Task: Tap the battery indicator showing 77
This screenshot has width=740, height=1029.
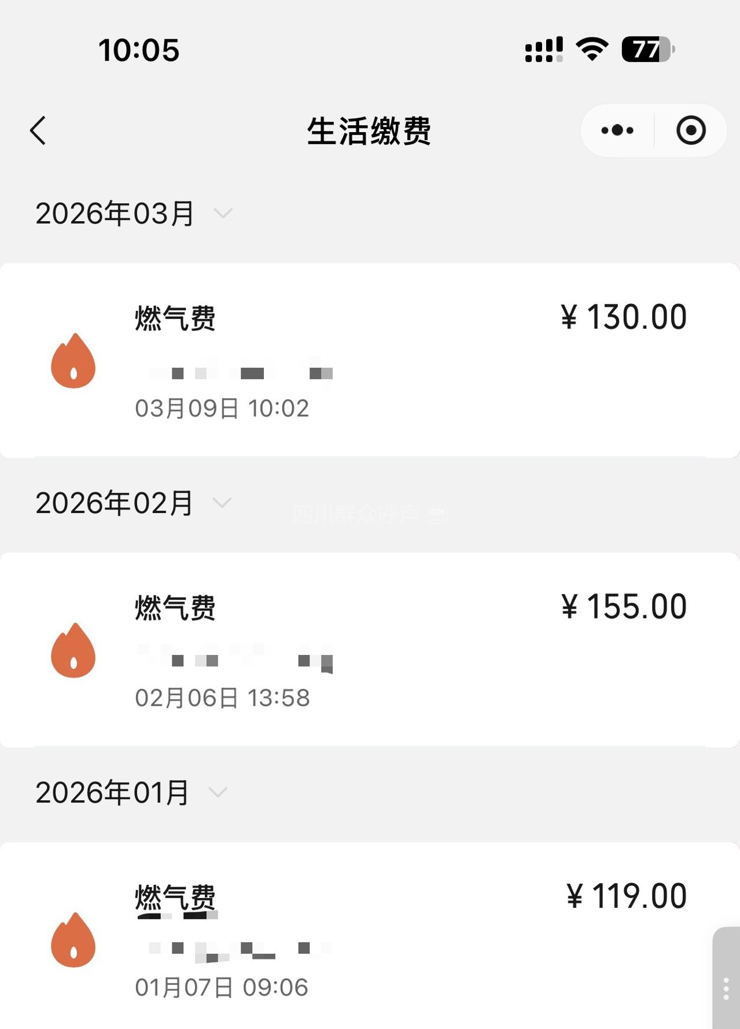Action: pyautogui.click(x=647, y=49)
